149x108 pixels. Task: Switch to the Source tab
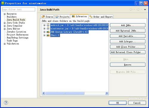(x=47, y=17)
